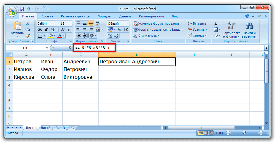Click the Cut scissors icon
275x142 pixels.
click(27, 23)
